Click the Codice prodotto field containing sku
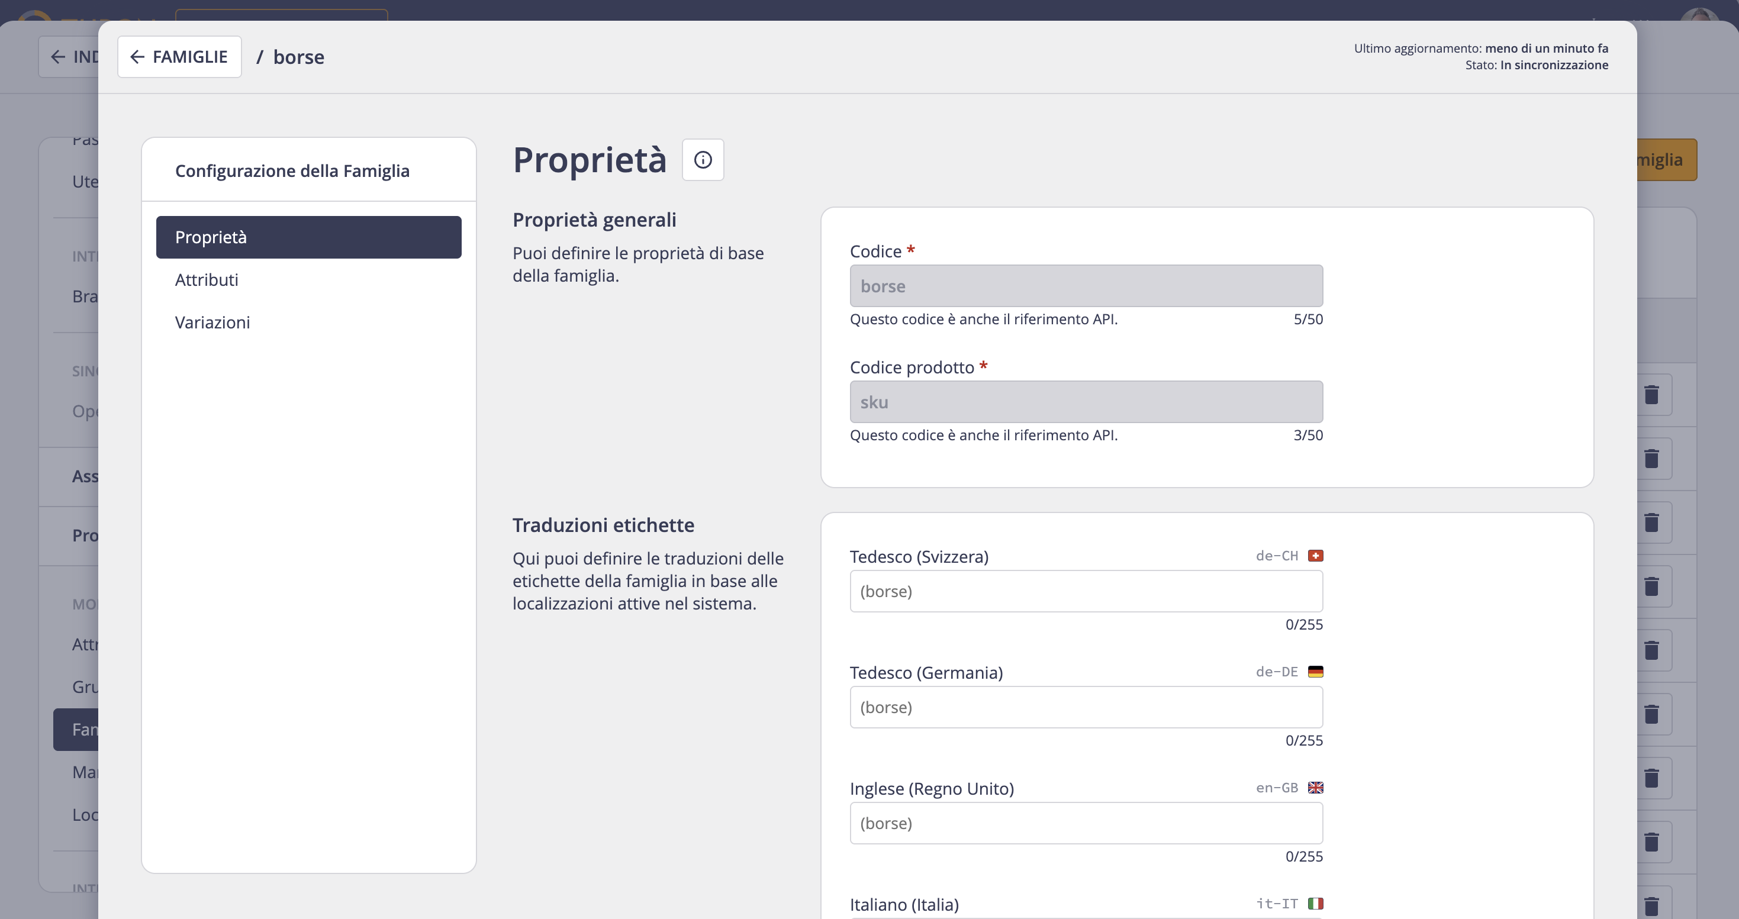 point(1086,402)
